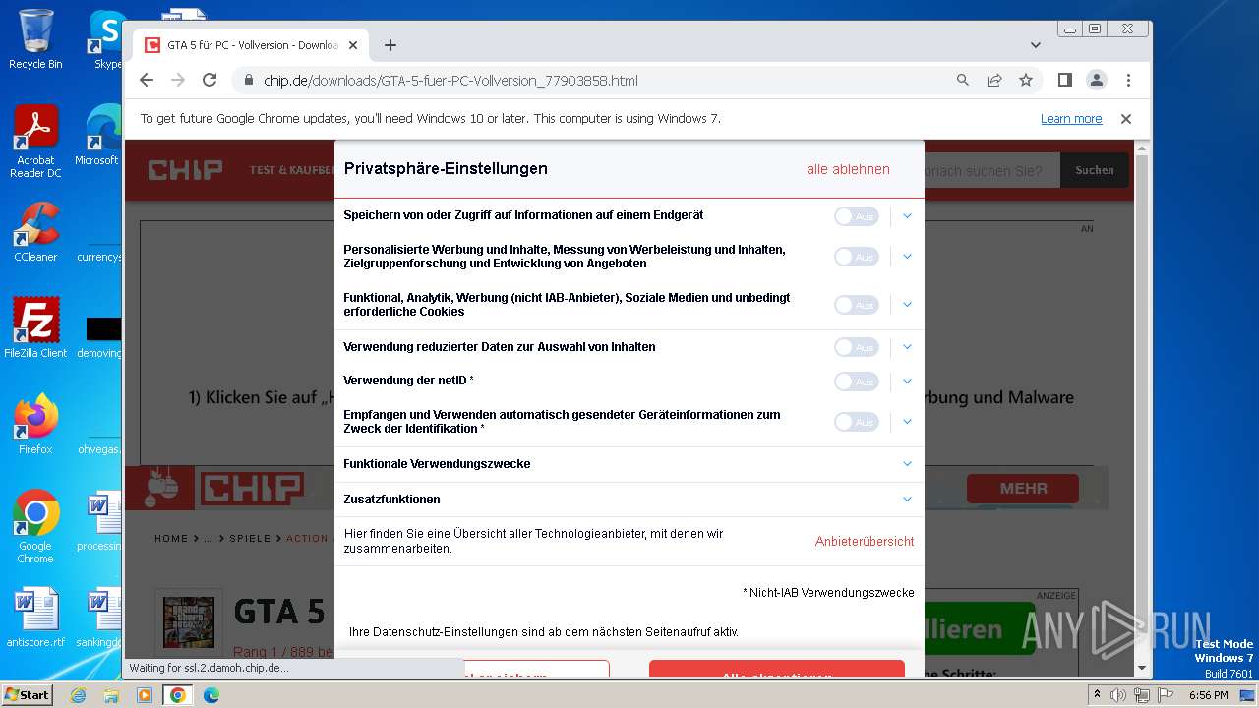Expand 'Funktionale Verwendungszwecke' section
The width and height of the screenshot is (1259, 708).
coord(629,464)
